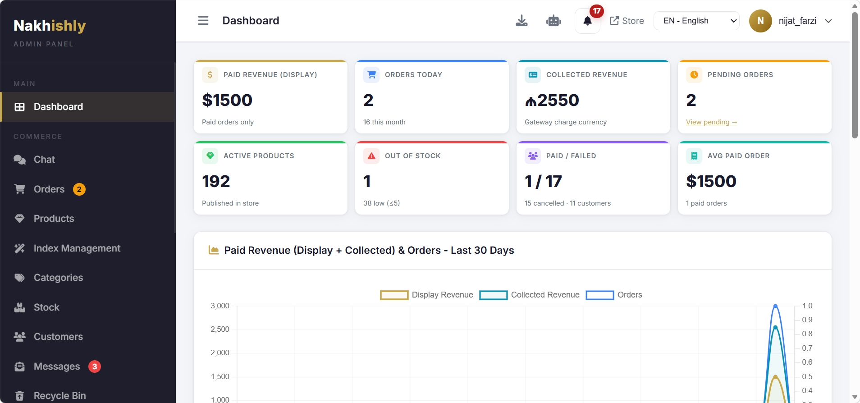Click "Gateway charge currency" text
Image resolution: width=860 pixels, height=403 pixels.
(x=566, y=122)
